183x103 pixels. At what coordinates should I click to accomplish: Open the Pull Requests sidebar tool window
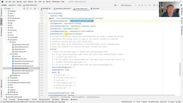click(x=1, y=32)
